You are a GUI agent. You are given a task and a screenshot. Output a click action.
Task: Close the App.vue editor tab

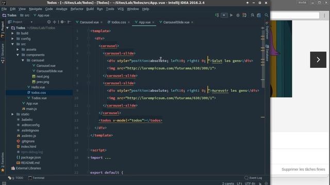(x=153, y=22)
